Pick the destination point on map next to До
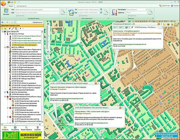Image resolution: width=180 pixels, height=140 pixels. pyautogui.click(x=101, y=13)
